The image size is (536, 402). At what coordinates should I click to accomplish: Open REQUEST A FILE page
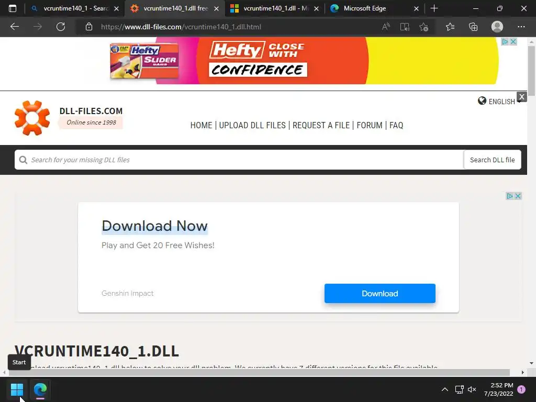click(x=321, y=126)
